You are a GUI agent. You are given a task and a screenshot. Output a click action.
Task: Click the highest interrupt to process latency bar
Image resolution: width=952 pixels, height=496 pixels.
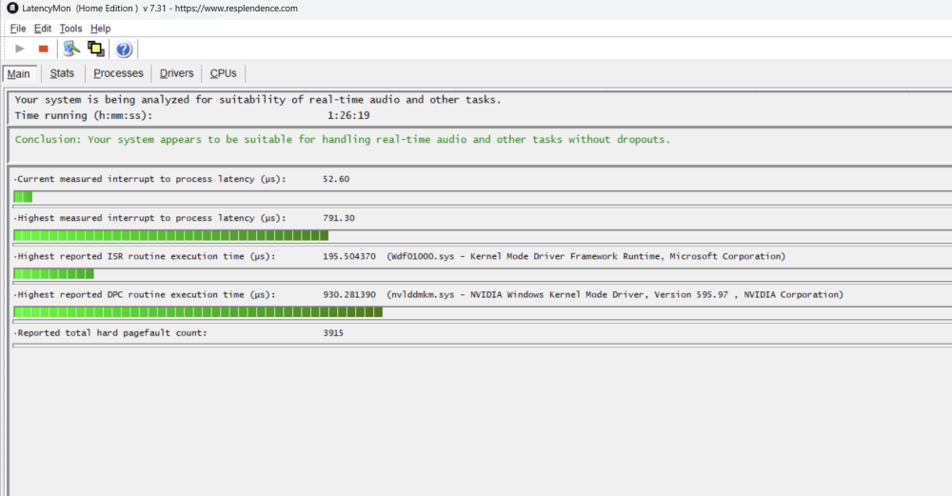171,235
